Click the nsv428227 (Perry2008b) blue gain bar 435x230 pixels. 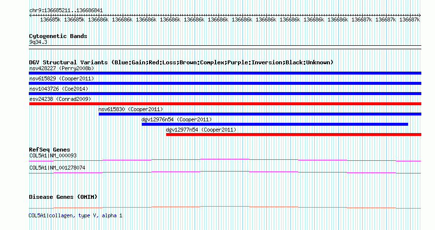[x=225, y=73]
